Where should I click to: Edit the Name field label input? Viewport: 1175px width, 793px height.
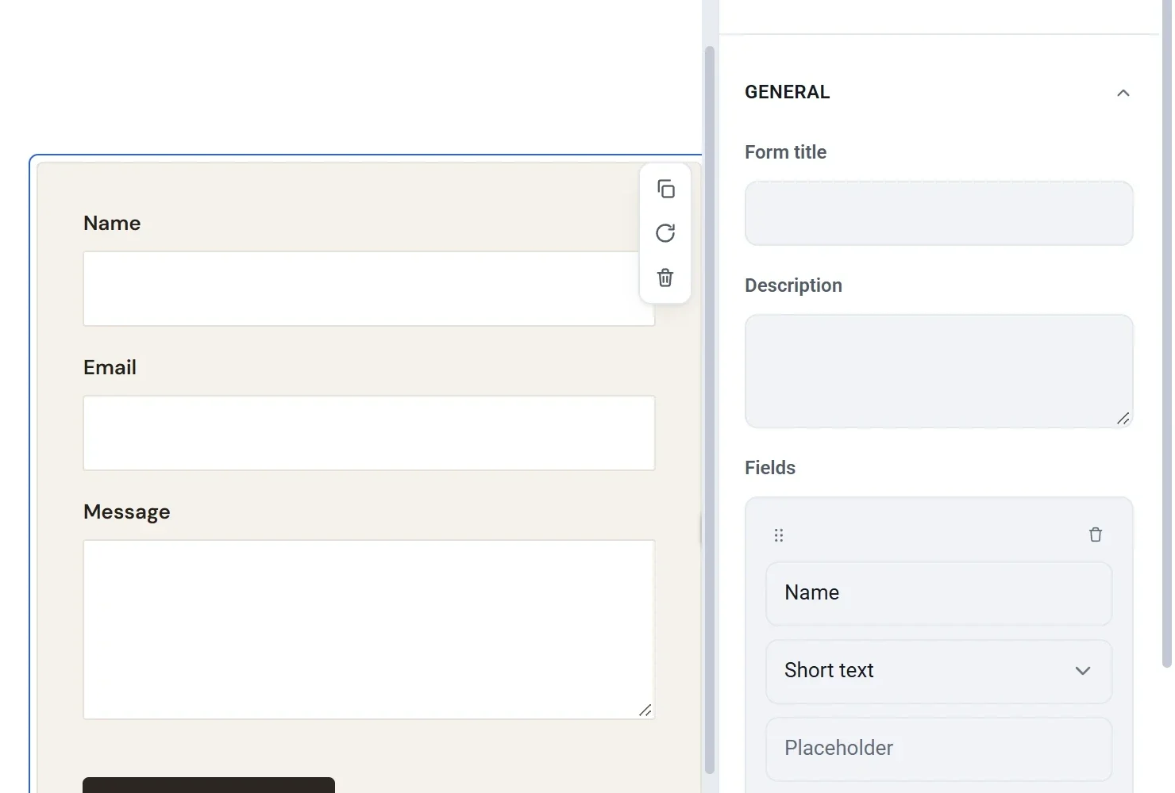click(938, 593)
